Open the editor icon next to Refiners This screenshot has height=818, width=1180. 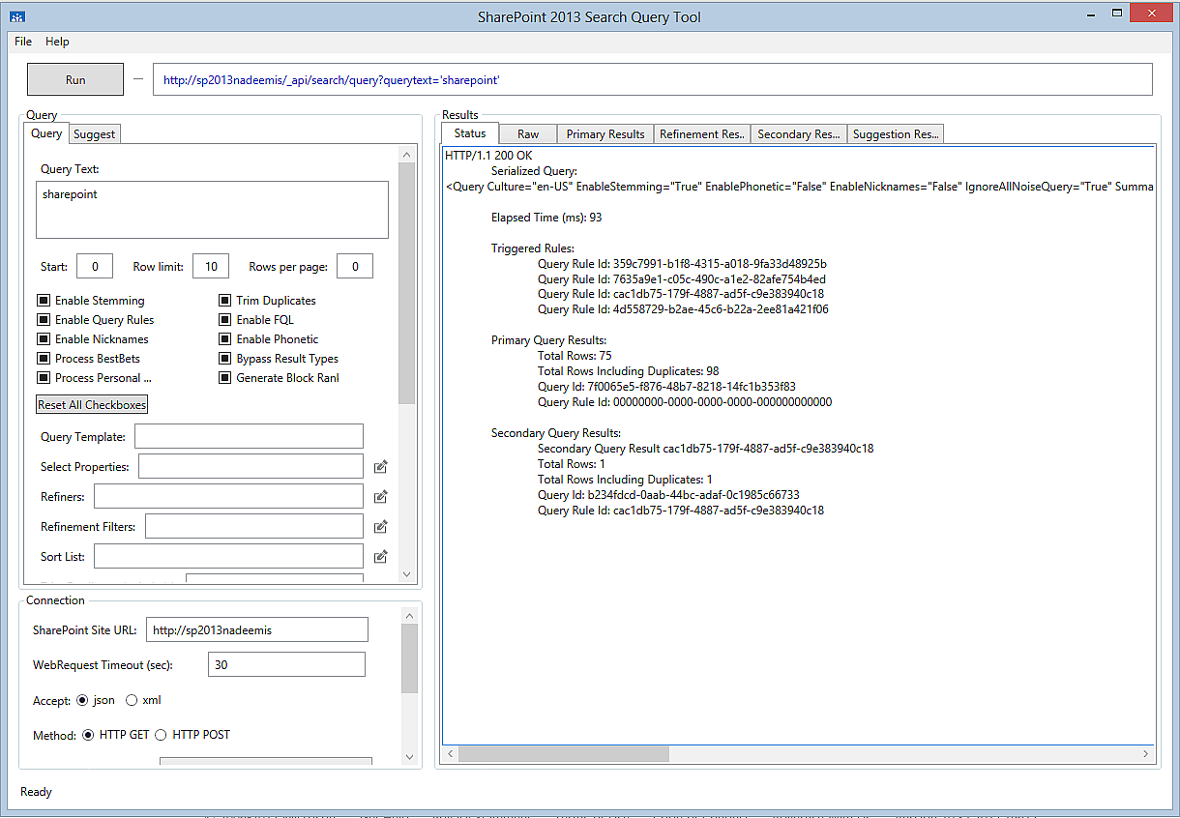tap(381, 497)
